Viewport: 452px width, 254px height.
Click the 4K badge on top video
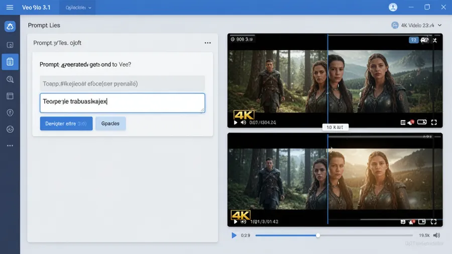pyautogui.click(x=244, y=115)
